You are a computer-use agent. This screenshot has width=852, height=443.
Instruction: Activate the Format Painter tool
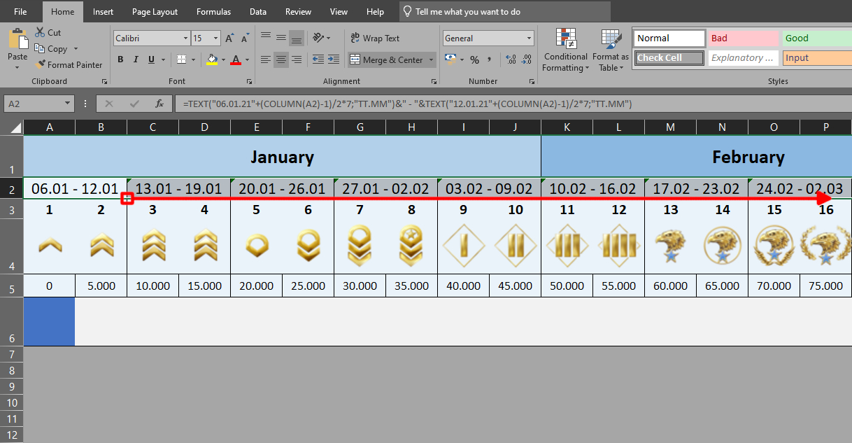(x=69, y=64)
